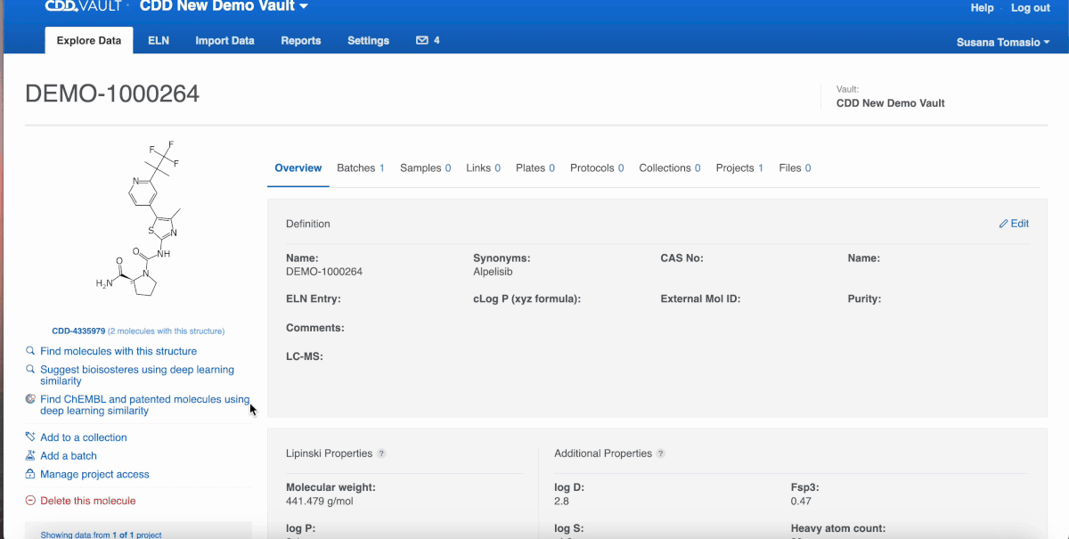
Task: Click the CDD Vault logo
Action: (85, 7)
